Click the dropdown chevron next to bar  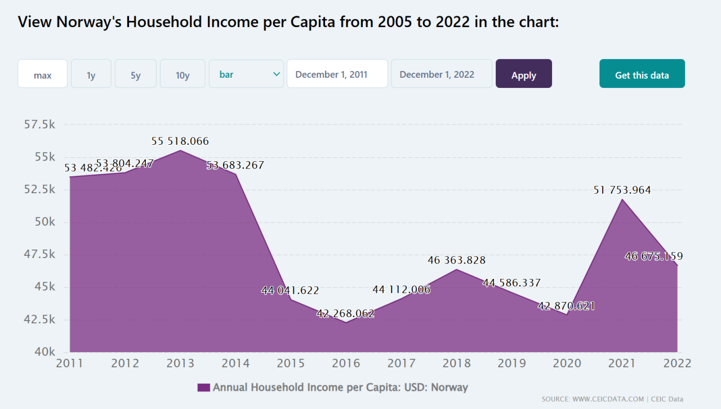276,74
